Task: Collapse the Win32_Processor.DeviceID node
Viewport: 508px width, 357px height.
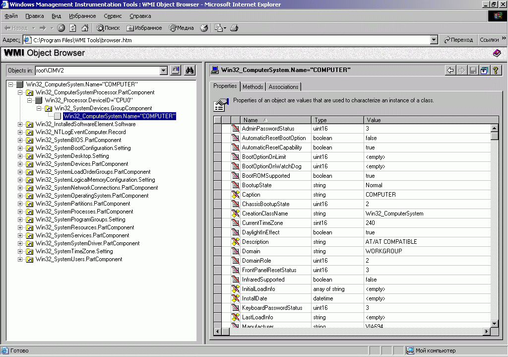Action: click(29, 100)
